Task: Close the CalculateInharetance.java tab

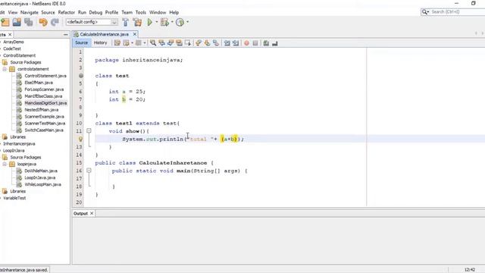Action: (135, 34)
